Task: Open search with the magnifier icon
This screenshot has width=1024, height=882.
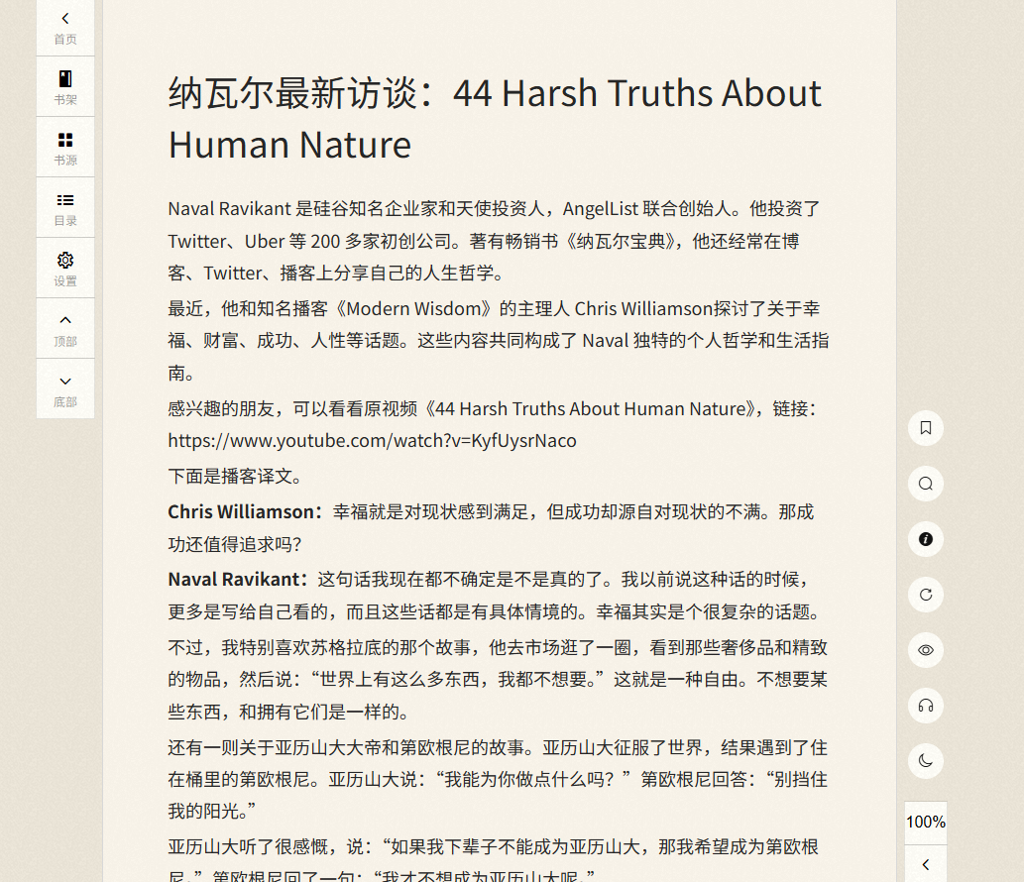Action: click(926, 484)
